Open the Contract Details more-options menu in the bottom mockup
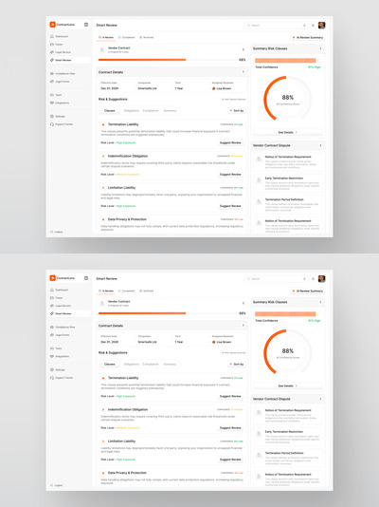This screenshot has width=379, height=507. tap(244, 326)
